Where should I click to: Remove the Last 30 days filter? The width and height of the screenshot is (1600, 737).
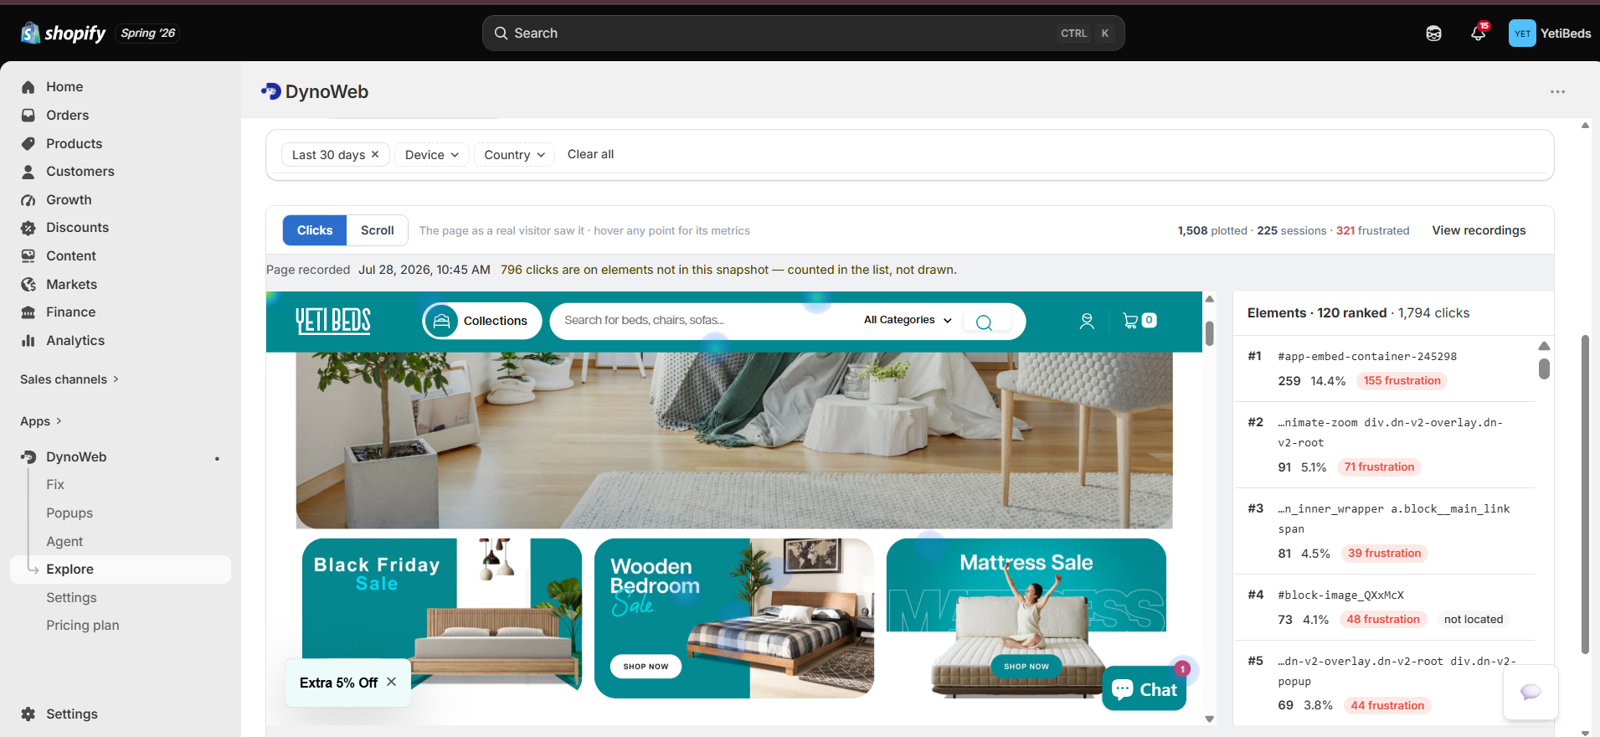click(375, 154)
